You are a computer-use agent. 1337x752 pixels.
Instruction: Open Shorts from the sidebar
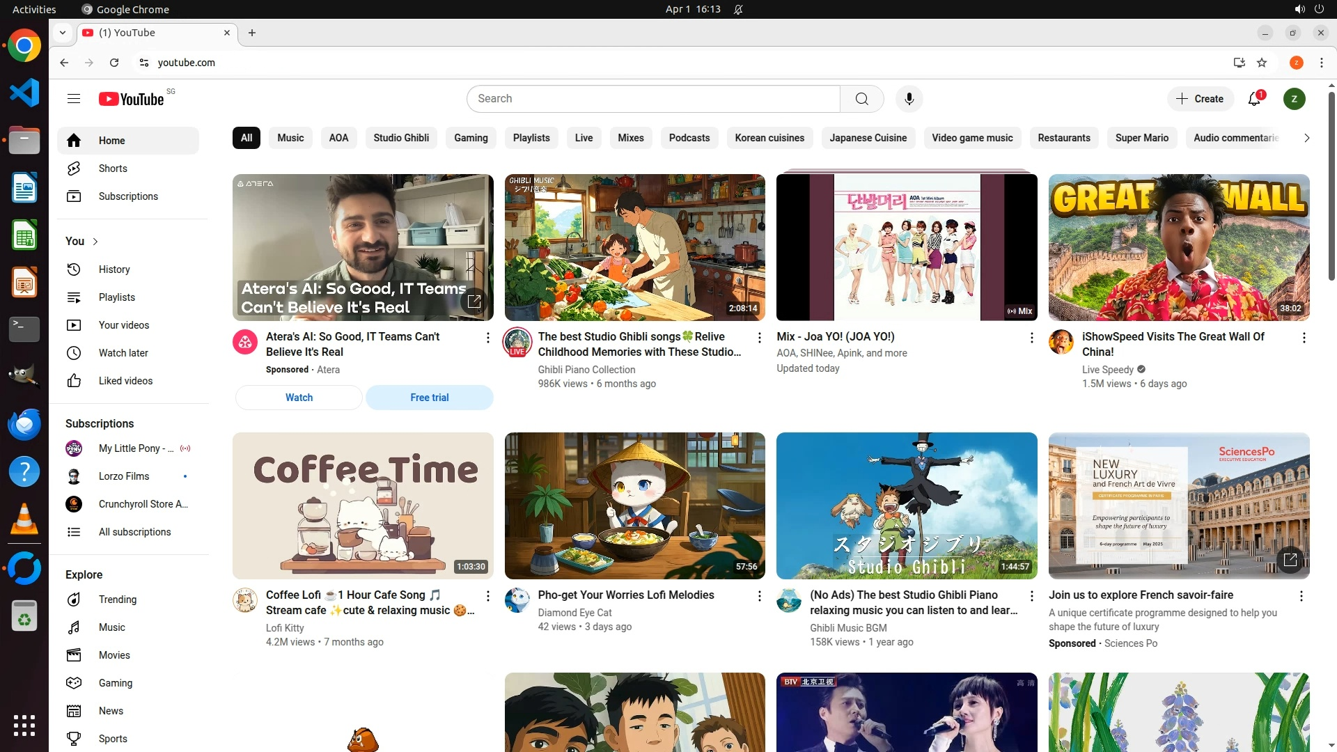click(x=112, y=169)
